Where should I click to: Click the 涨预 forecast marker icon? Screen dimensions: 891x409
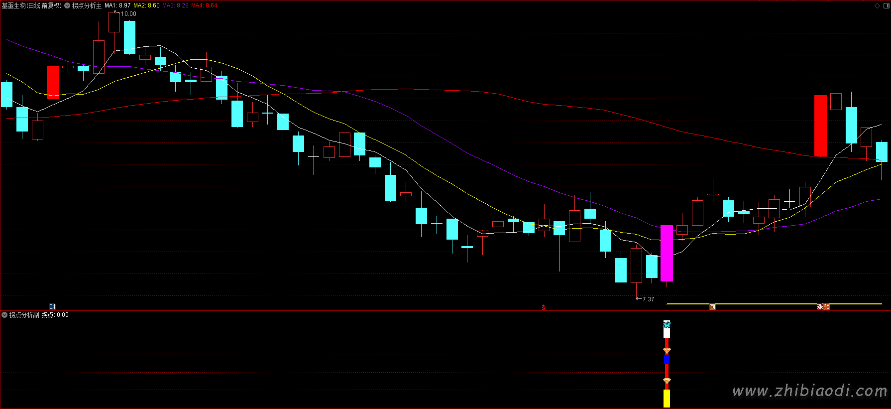[x=823, y=307]
